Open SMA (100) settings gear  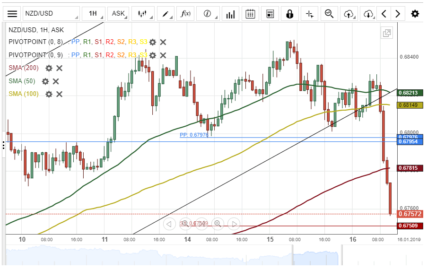point(49,94)
